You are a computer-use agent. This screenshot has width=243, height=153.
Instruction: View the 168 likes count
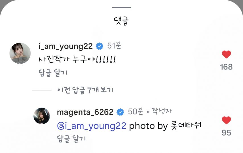pyautogui.click(x=226, y=67)
